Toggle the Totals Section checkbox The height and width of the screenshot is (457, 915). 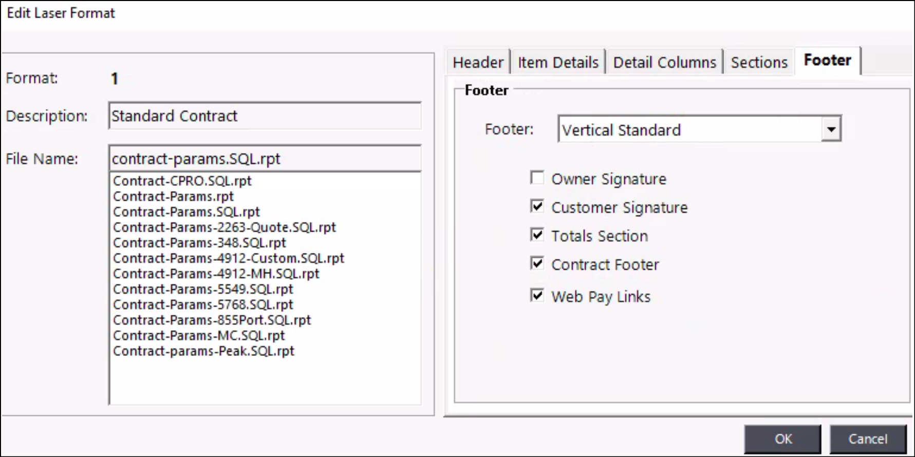pyautogui.click(x=537, y=235)
